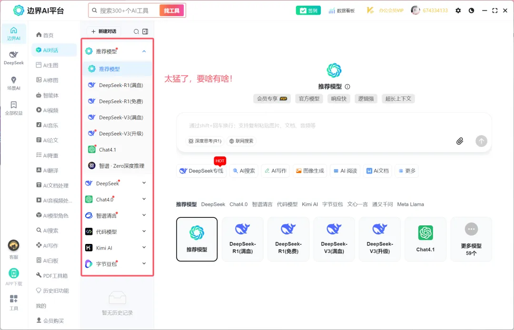
Task: Select 边界AI in the left rail
Action: pos(14,34)
